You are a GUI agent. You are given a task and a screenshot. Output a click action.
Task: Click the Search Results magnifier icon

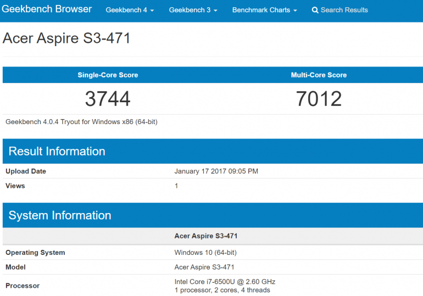315,10
